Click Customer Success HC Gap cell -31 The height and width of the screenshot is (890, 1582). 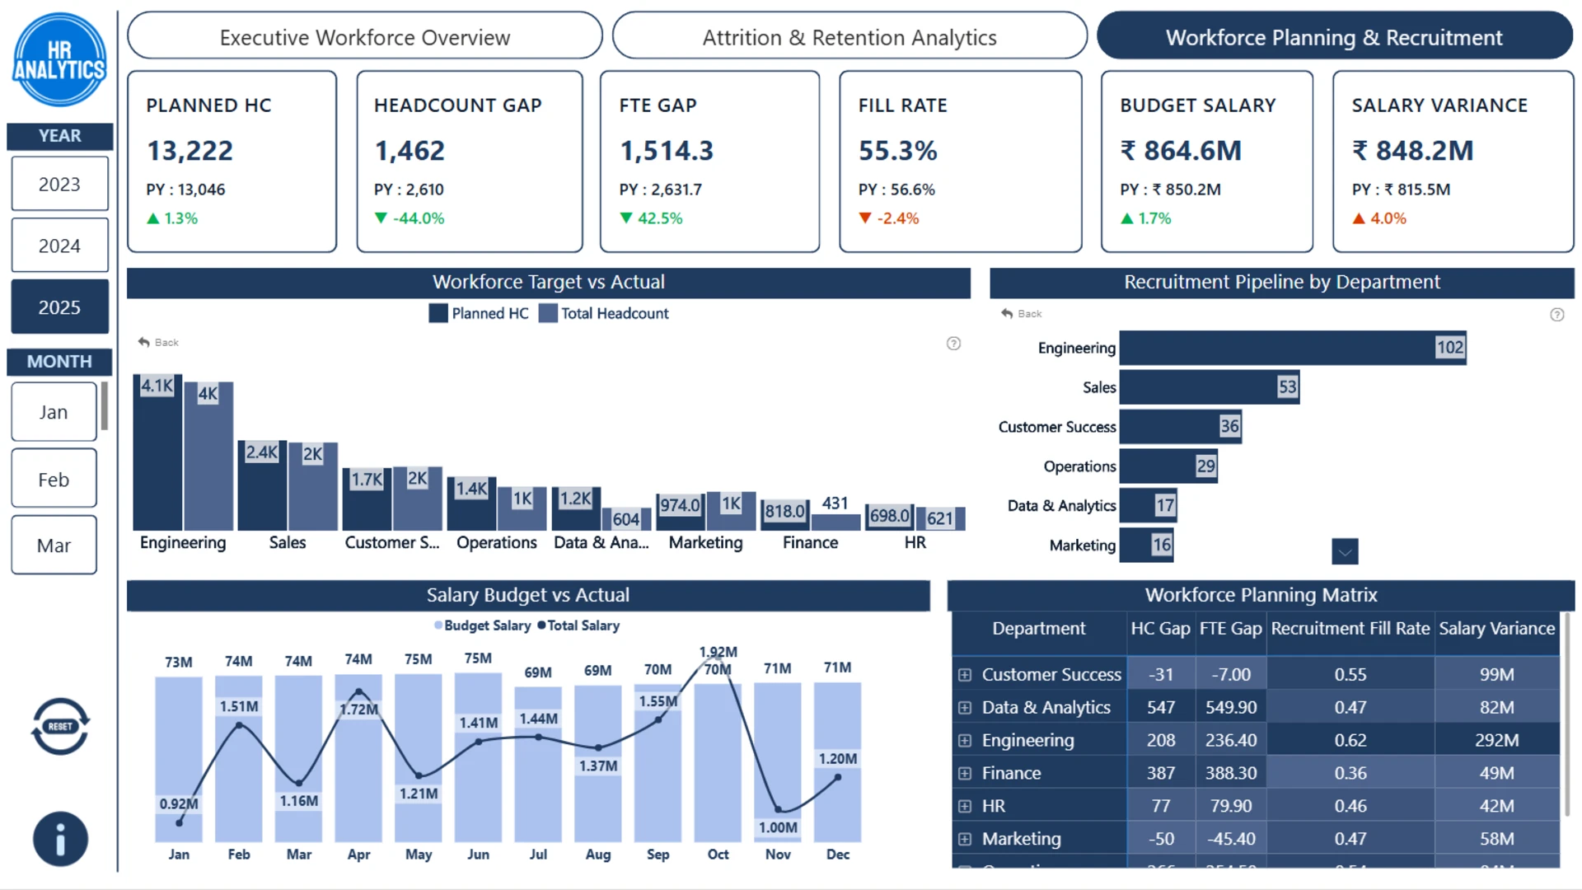[x=1161, y=675]
